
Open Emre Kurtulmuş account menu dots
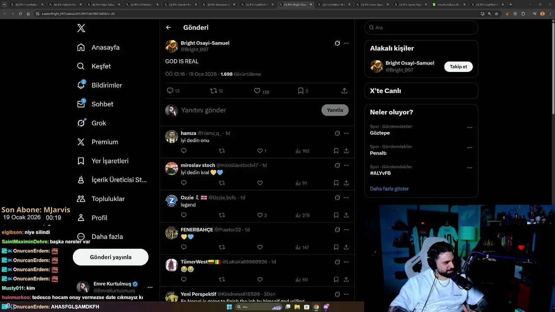pyautogui.click(x=150, y=287)
